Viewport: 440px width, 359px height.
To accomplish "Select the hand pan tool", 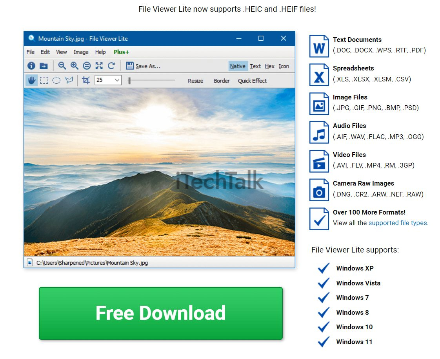I will point(32,81).
